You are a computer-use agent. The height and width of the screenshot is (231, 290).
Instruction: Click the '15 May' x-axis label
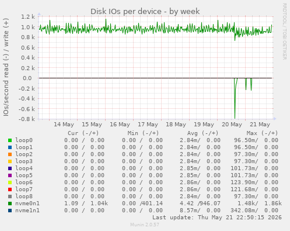tap(92, 125)
